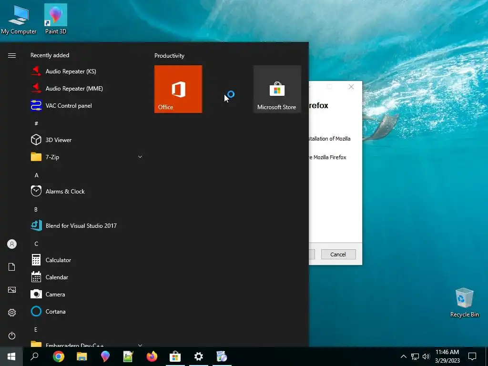Open Alarms & Clock app
This screenshot has width=488, height=366.
point(87,192)
